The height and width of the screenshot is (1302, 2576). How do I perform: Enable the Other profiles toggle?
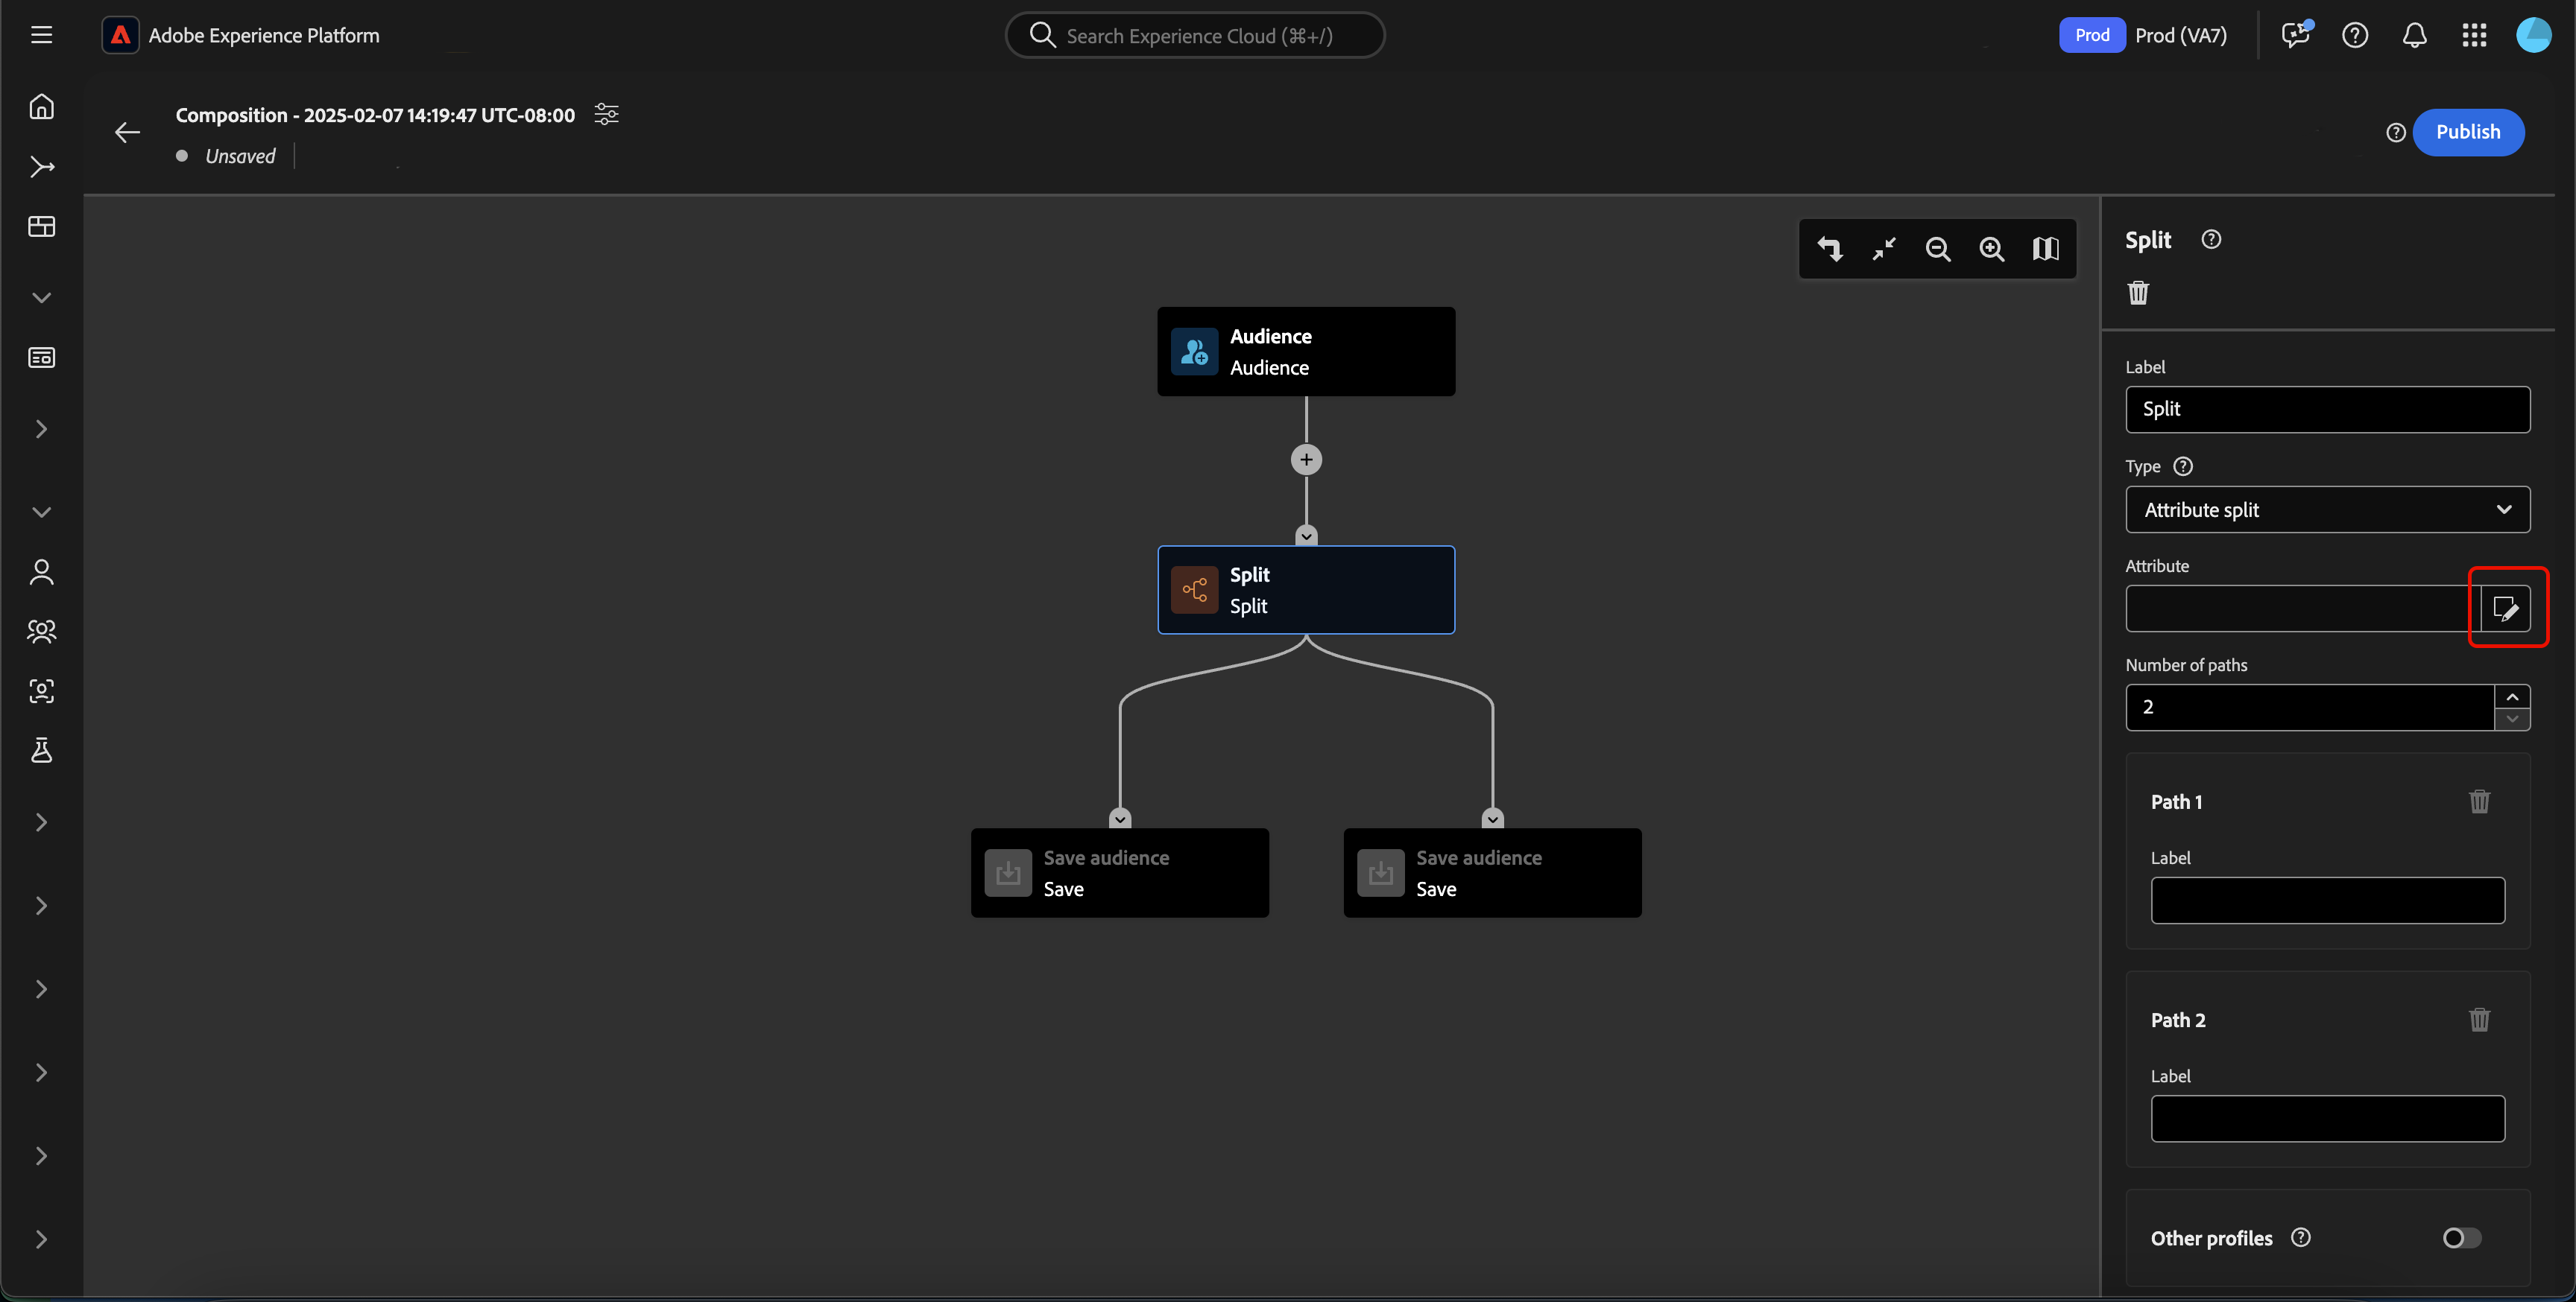(x=2461, y=1238)
